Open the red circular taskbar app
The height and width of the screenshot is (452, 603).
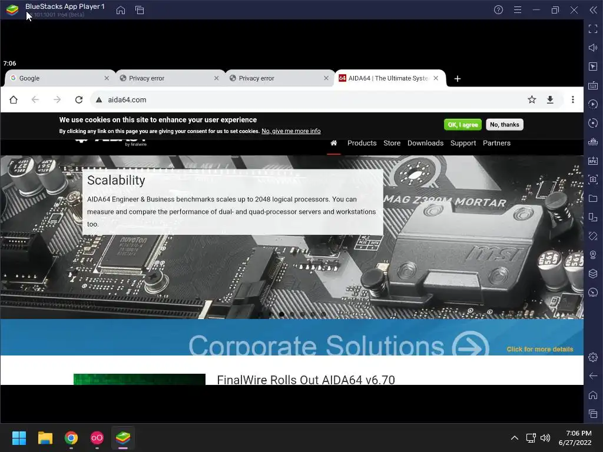coord(97,438)
